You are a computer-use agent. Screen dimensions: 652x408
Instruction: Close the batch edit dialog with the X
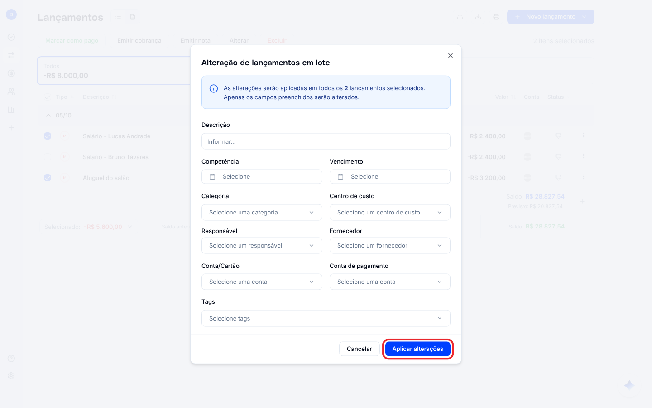click(x=450, y=56)
